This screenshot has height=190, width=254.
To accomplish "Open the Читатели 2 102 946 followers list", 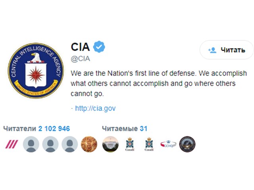I will 37,129.
